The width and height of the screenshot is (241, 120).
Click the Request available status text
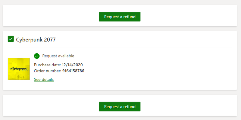tap(58, 56)
